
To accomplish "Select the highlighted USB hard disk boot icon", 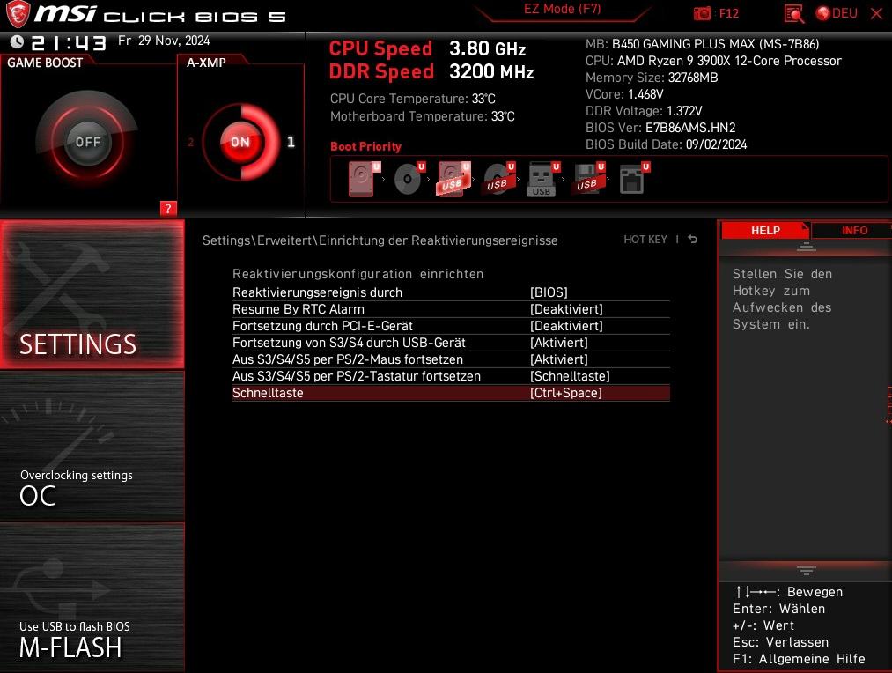I will [454, 179].
